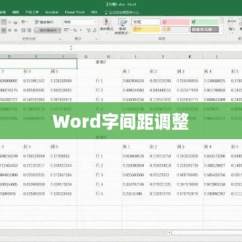Decrease decimal places
Image resolution: width=242 pixels, height=242 pixels.
click(94, 30)
